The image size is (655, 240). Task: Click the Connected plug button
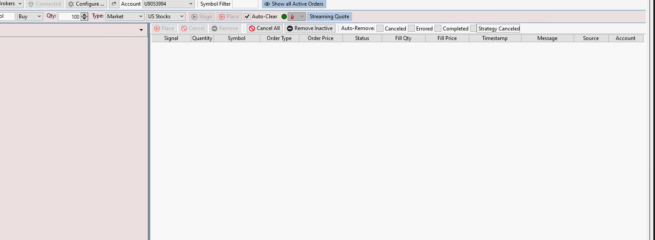(x=44, y=4)
